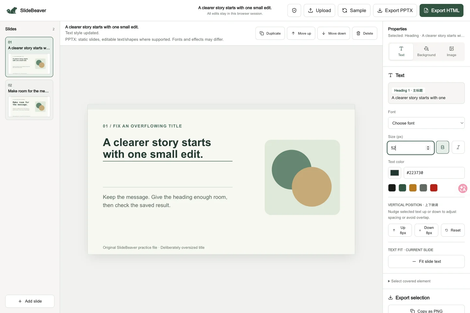Toggle italic formatting
470x313 pixels.
458,147
